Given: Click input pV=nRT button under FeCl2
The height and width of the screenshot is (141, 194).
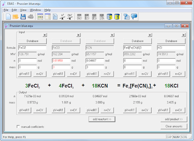Looking at the screenshot, I should [x=25, y=74].
